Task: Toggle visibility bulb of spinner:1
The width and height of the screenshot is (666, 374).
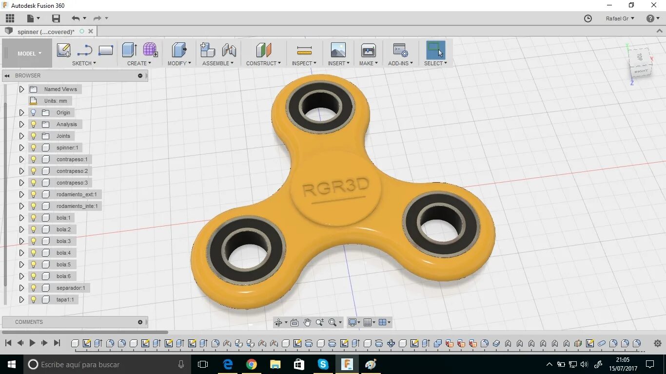Action: pos(34,148)
